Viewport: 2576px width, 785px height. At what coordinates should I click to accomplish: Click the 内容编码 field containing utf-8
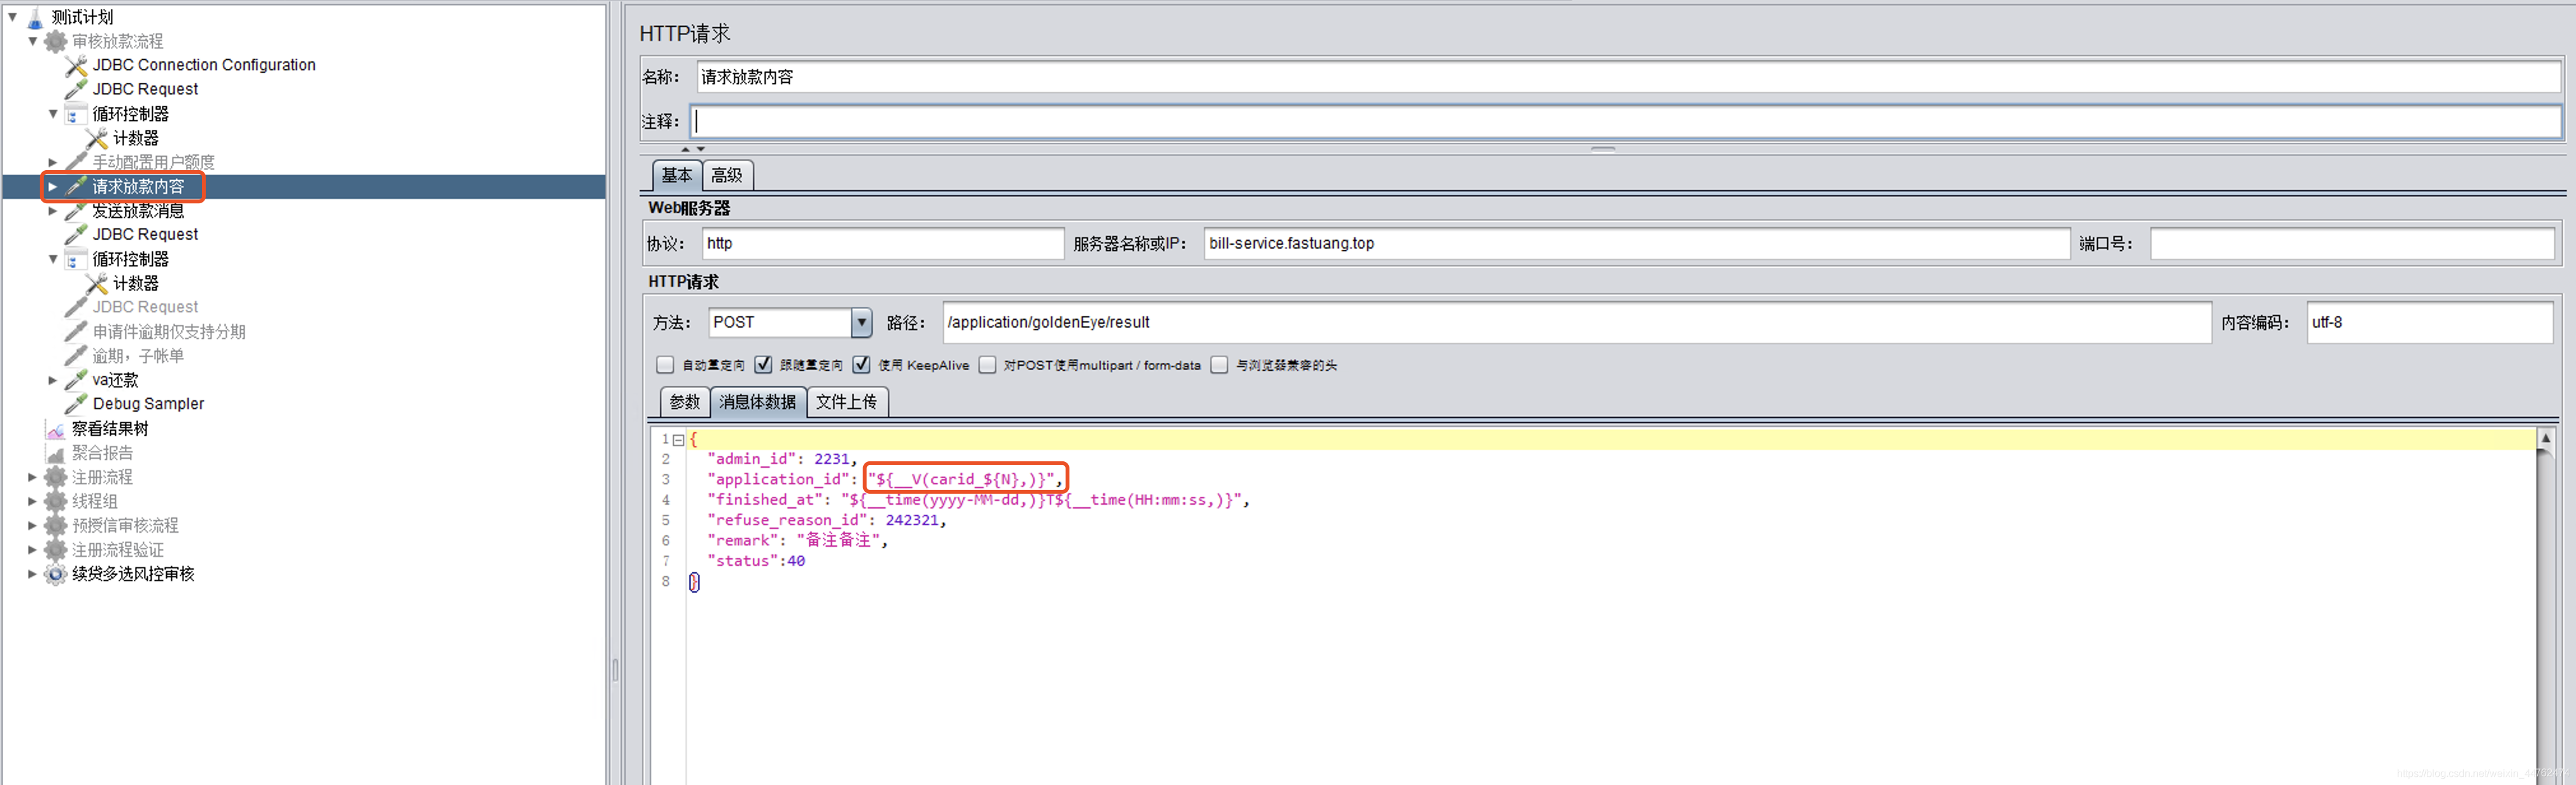(x=2429, y=323)
